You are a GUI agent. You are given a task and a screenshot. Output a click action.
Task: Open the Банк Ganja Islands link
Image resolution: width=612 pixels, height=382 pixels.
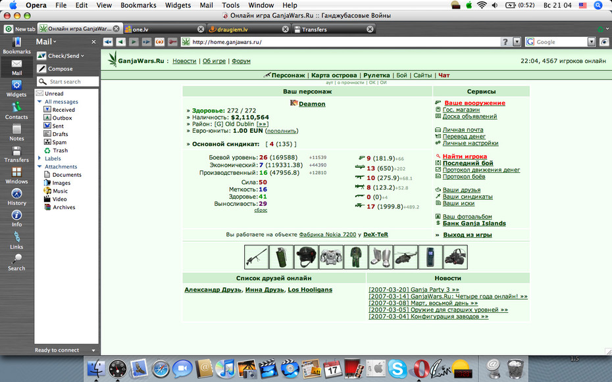474,224
